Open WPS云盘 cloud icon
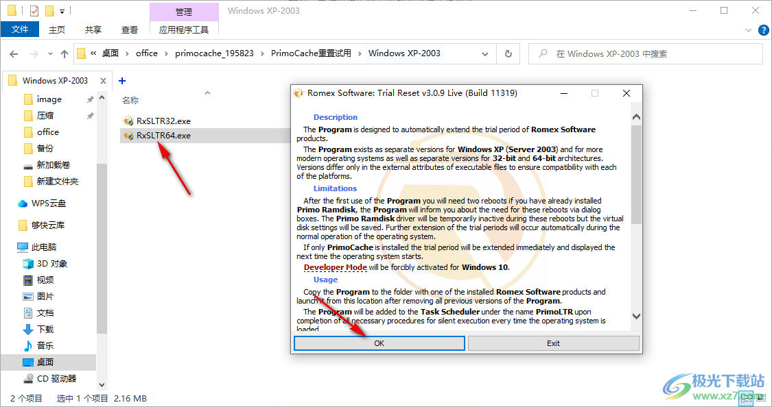This screenshot has width=772, height=407. click(23, 203)
